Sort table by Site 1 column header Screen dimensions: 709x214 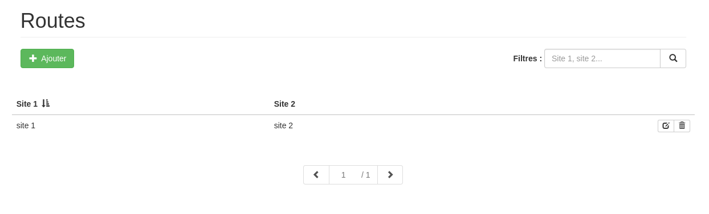point(27,104)
